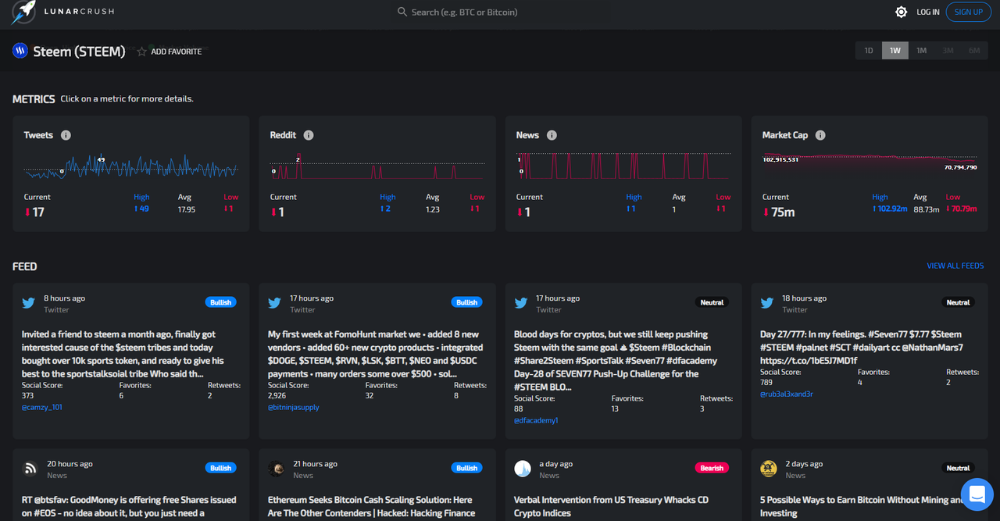Open news 'Verbal Intervention from US Treasury'

pos(612,506)
